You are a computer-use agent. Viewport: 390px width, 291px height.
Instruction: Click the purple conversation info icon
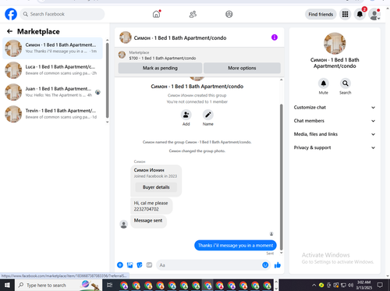[x=275, y=37]
